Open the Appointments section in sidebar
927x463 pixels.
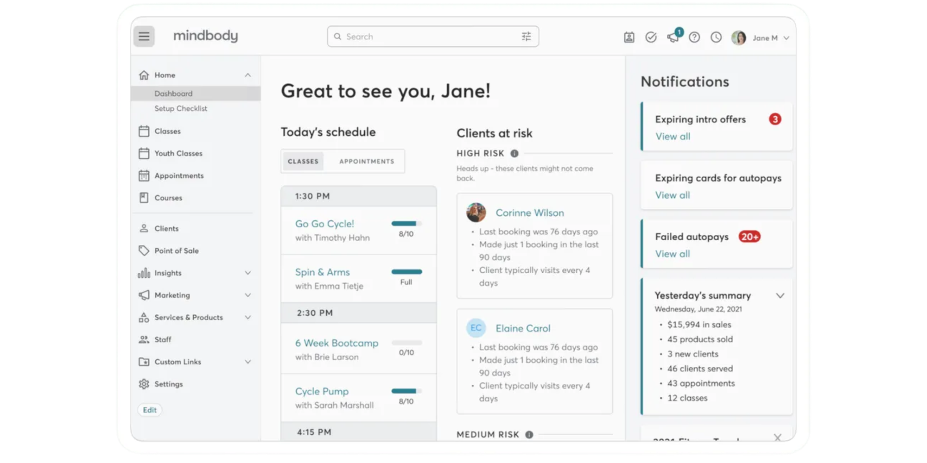(x=179, y=175)
